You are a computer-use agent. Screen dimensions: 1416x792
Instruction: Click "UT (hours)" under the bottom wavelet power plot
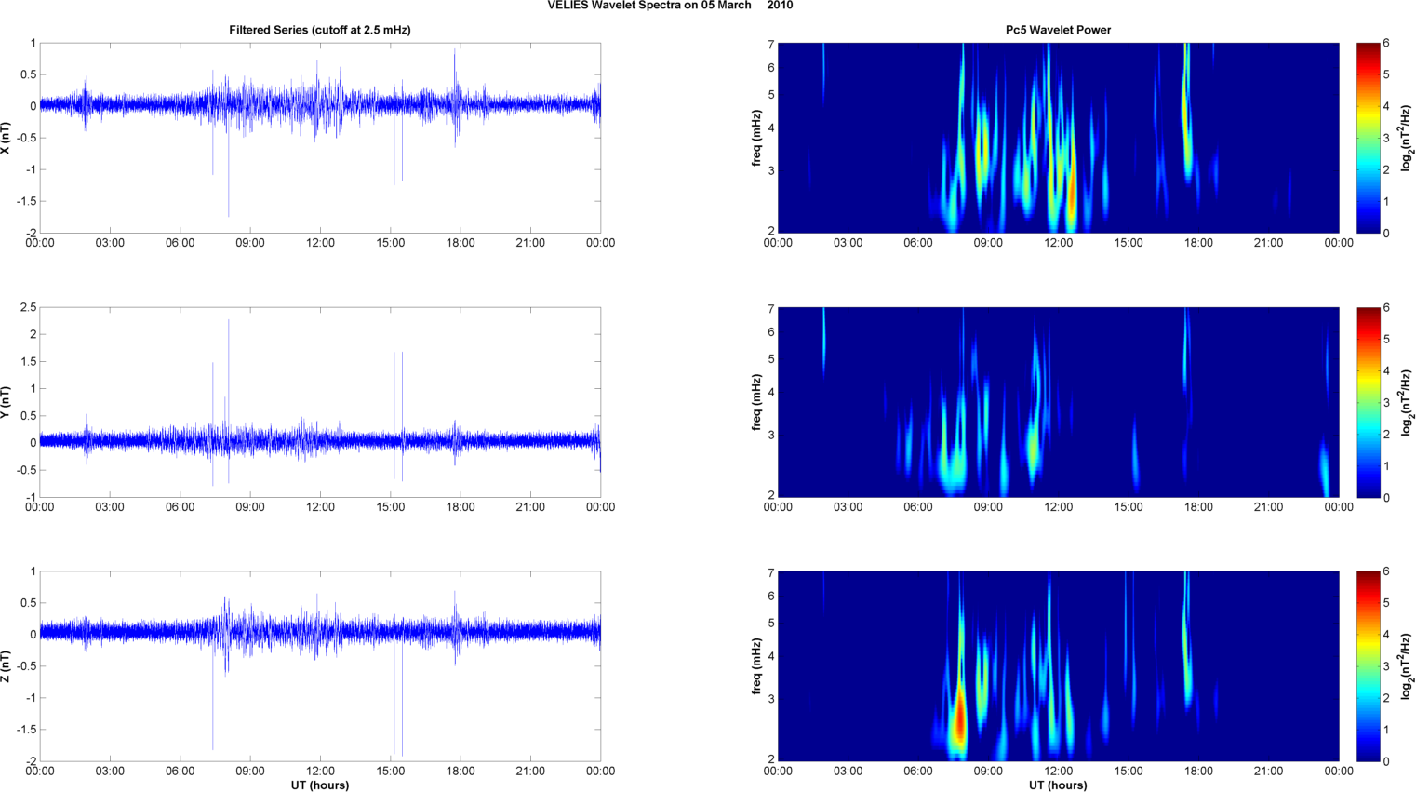tap(1058, 785)
